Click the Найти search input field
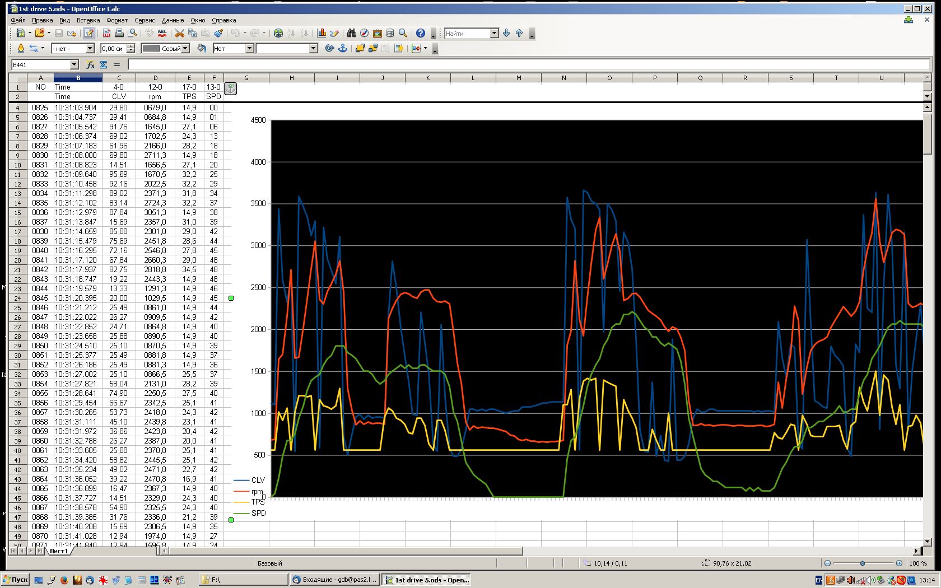Image resolution: width=941 pixels, height=588 pixels. [x=467, y=34]
